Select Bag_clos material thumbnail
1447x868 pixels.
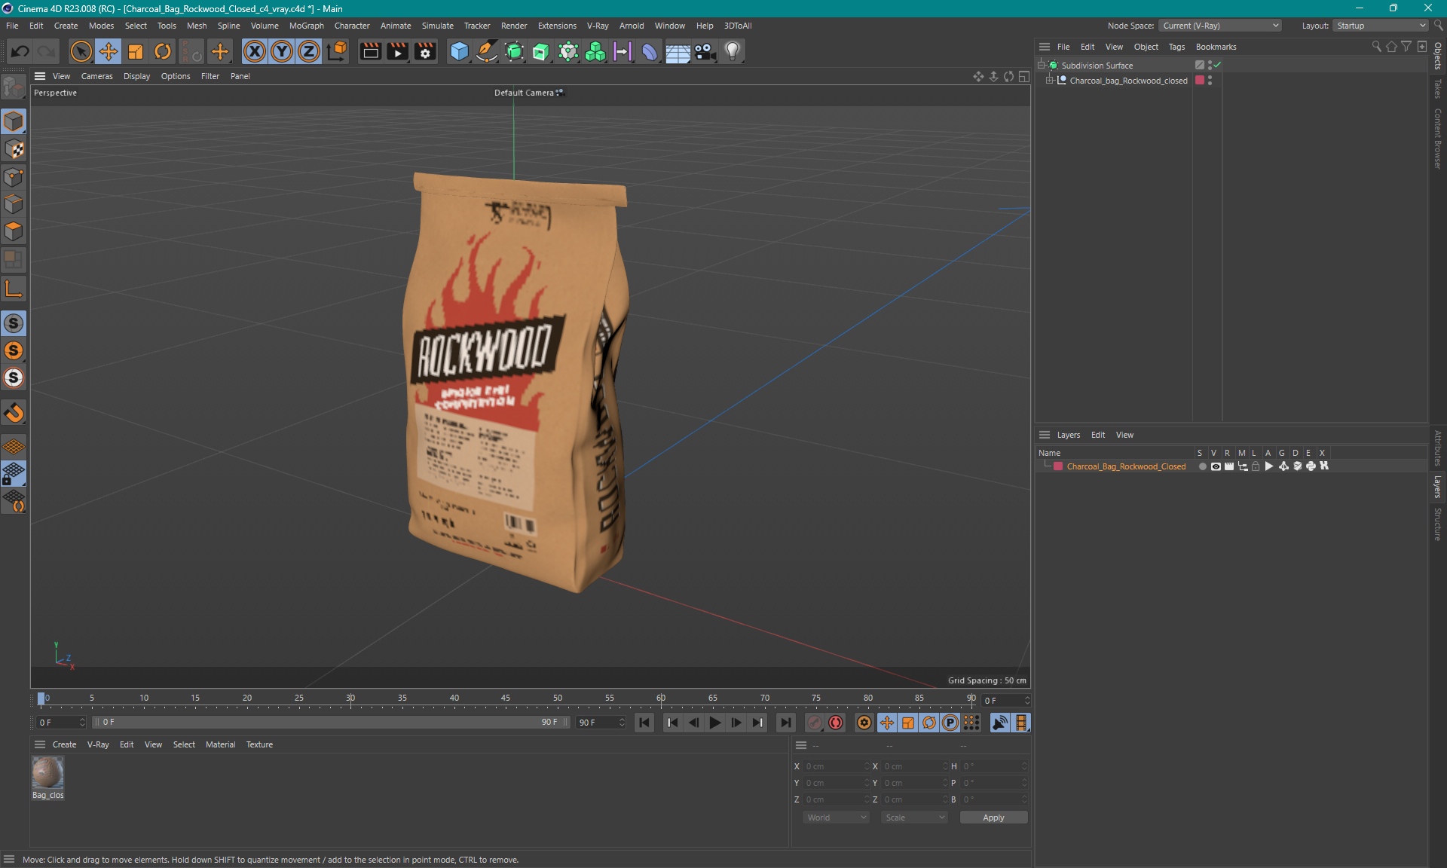tap(47, 773)
